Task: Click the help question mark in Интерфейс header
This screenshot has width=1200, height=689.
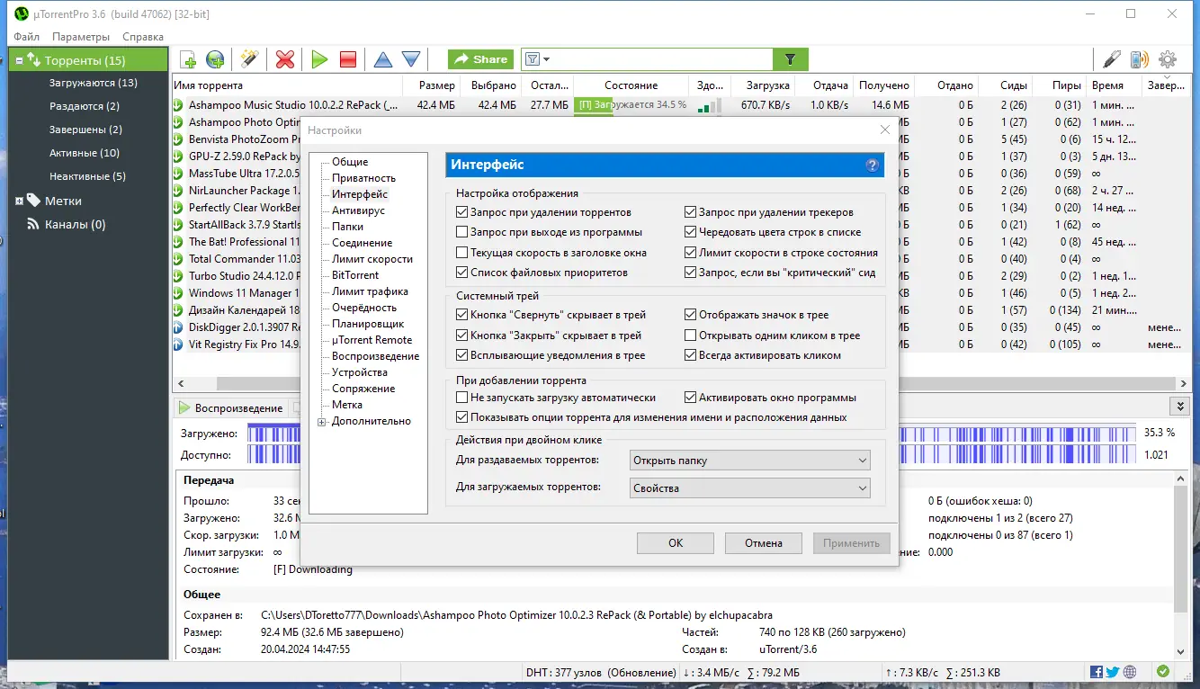Action: tap(872, 166)
